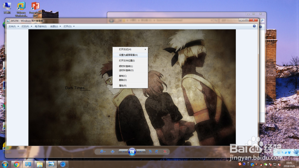
Task: Go to the next photo
Action: [141, 152]
